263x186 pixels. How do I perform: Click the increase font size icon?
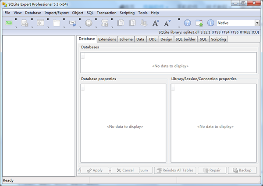click(156, 23)
